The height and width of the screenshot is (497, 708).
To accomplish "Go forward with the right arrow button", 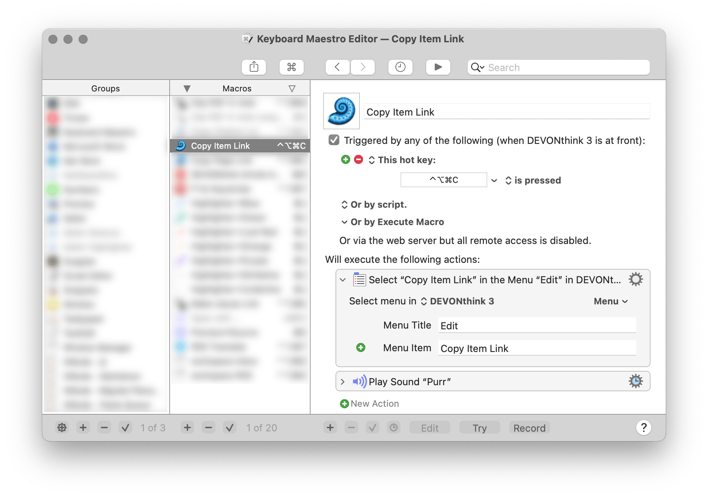I will tap(363, 67).
